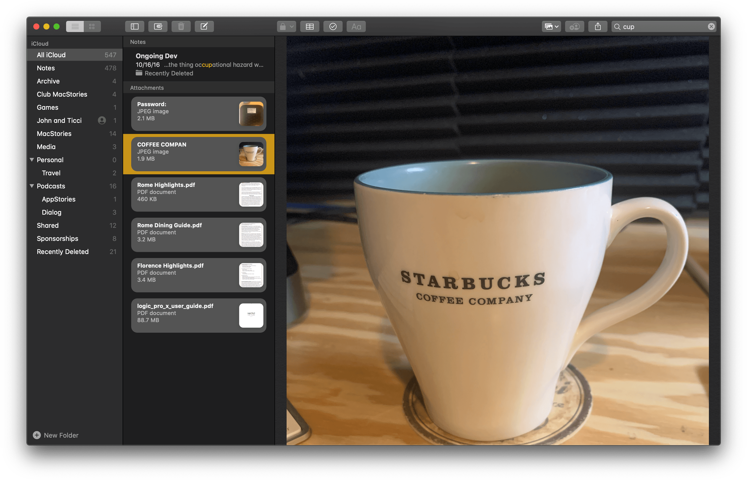Image resolution: width=747 pixels, height=480 pixels.
Task: Select the Rome Highlights.pdf attachment
Action: coord(199,194)
